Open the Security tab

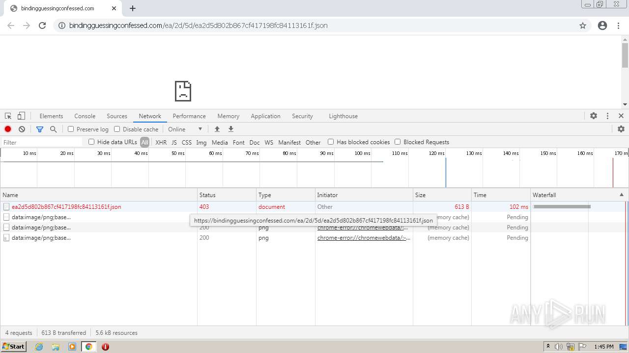click(x=302, y=116)
